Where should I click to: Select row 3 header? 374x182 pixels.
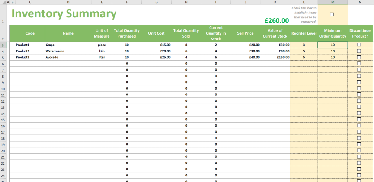pyautogui.click(x=3, y=45)
